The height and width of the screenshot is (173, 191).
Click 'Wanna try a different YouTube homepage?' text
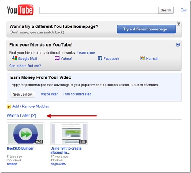coord(54,26)
